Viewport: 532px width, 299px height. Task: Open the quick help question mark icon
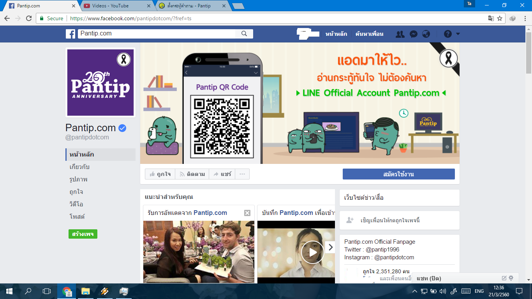click(x=448, y=34)
